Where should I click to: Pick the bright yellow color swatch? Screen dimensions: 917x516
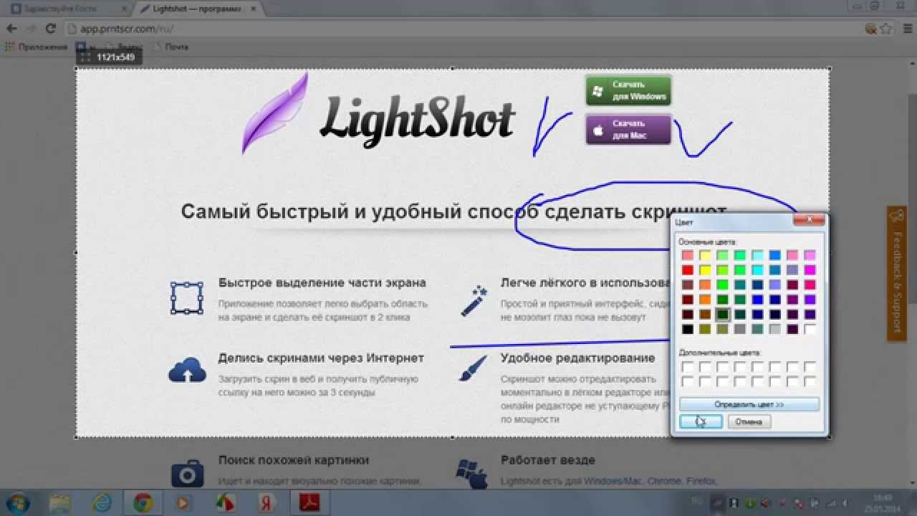(x=705, y=270)
